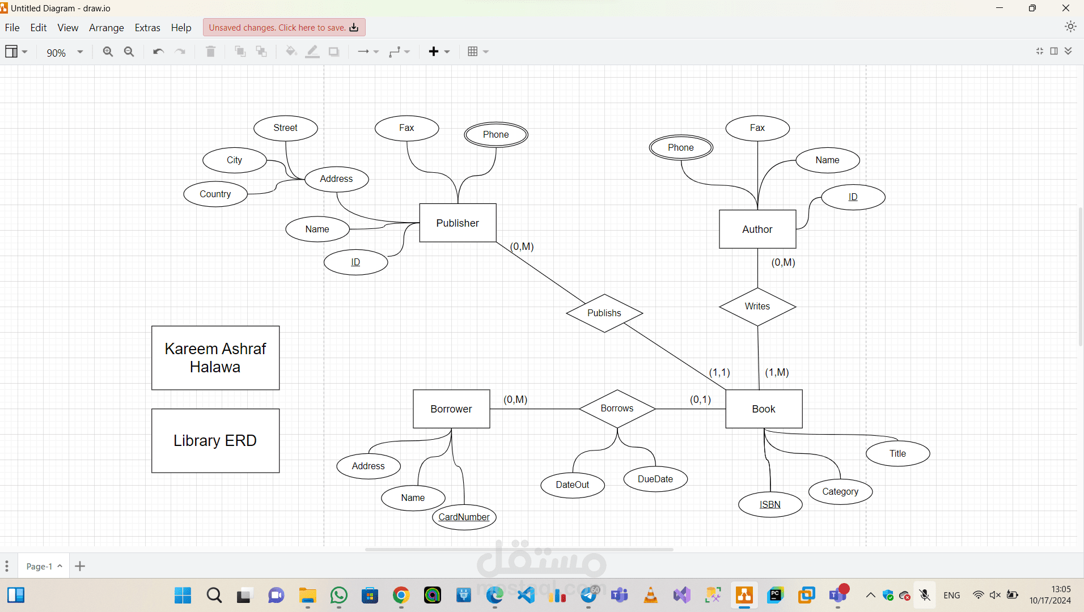Click the Zoom Out magnifier icon

click(x=129, y=52)
